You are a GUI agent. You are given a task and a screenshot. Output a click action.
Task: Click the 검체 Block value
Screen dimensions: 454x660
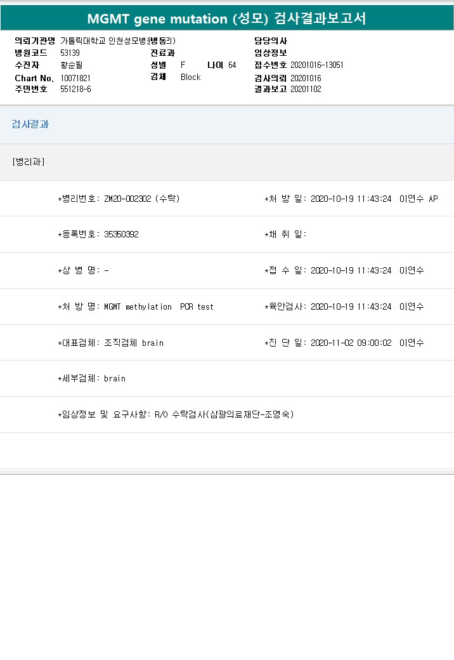[190, 77]
